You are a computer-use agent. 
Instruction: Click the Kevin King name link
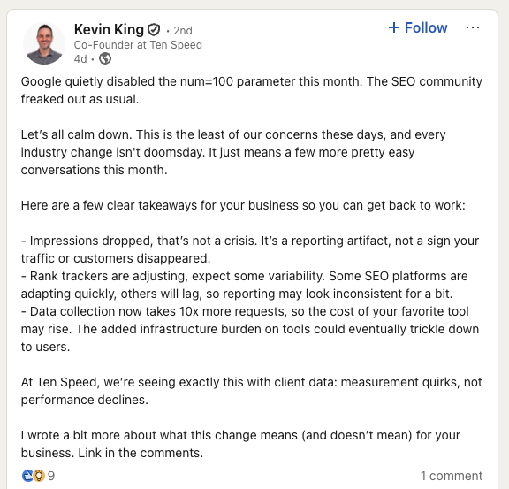[x=109, y=29]
